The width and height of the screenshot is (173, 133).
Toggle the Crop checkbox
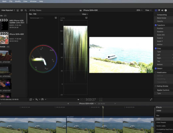156,49
